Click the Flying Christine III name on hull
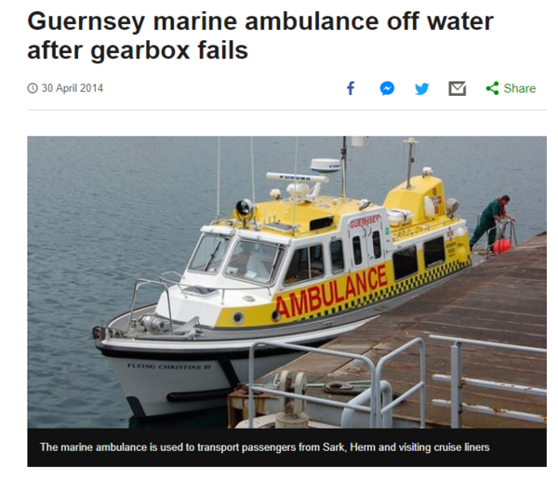This screenshot has height=479, width=558. (169, 366)
